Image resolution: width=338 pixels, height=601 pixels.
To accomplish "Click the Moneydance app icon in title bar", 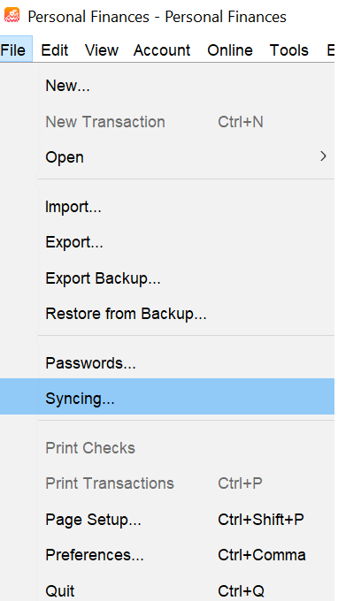I will pos(12,16).
